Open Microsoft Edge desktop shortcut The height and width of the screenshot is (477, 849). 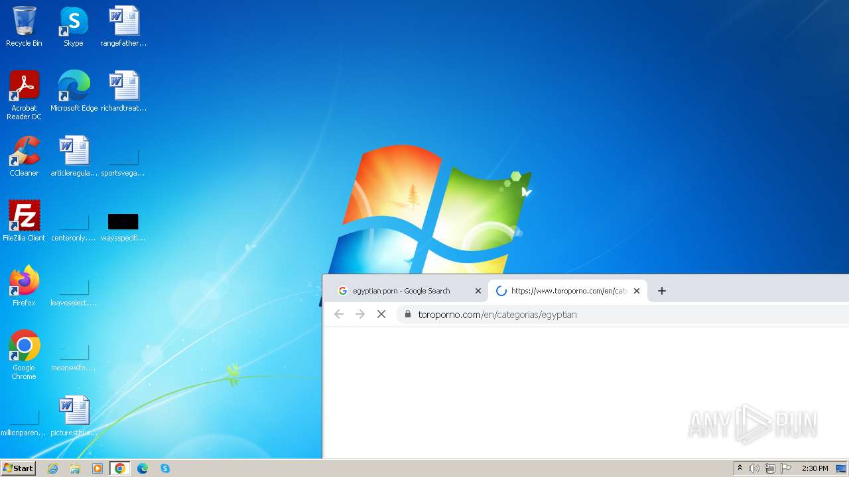pyautogui.click(x=74, y=91)
